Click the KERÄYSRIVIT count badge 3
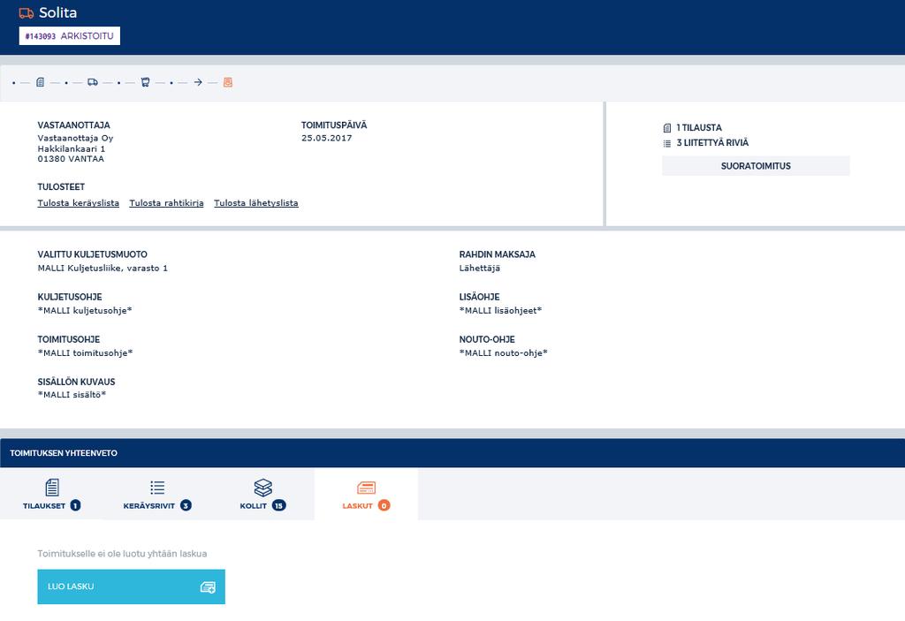 coord(186,505)
